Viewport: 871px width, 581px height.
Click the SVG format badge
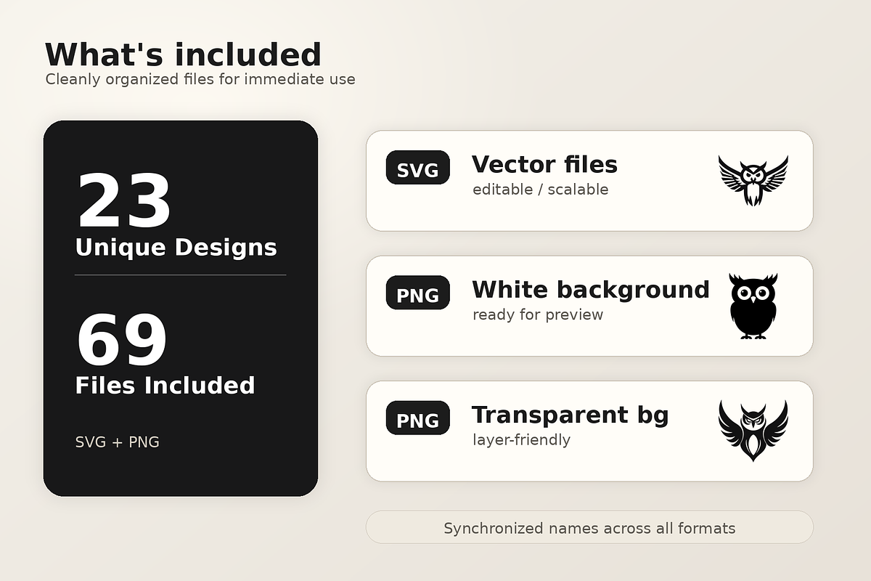418,168
